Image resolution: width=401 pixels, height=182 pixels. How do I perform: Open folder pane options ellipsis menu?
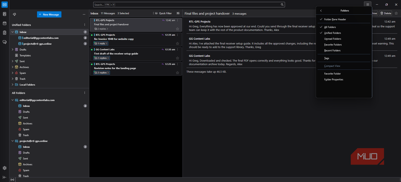click(x=84, y=14)
